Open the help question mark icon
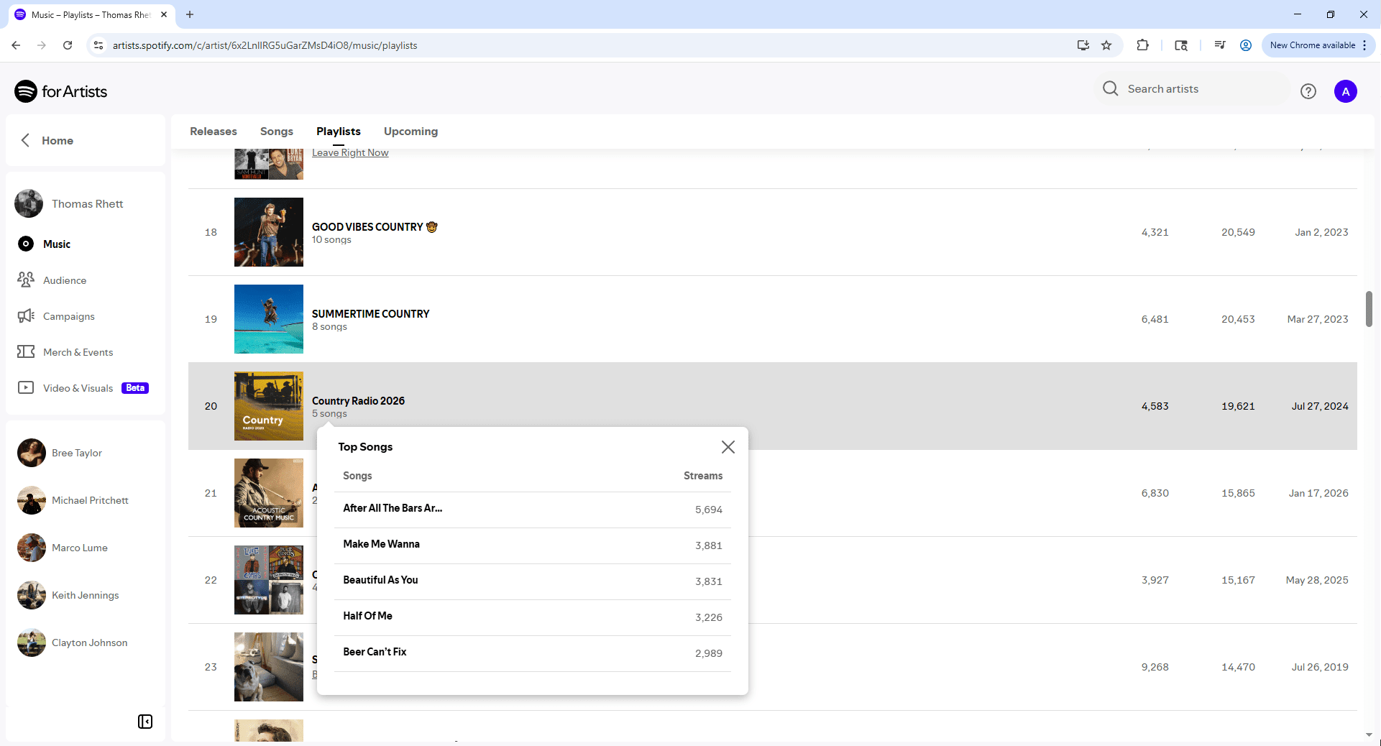This screenshot has width=1381, height=746. click(x=1308, y=91)
